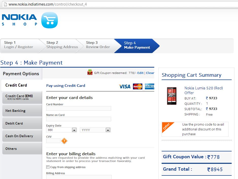Open the MM expiry month dropdown
The image size is (238, 179).
click(x=61, y=130)
